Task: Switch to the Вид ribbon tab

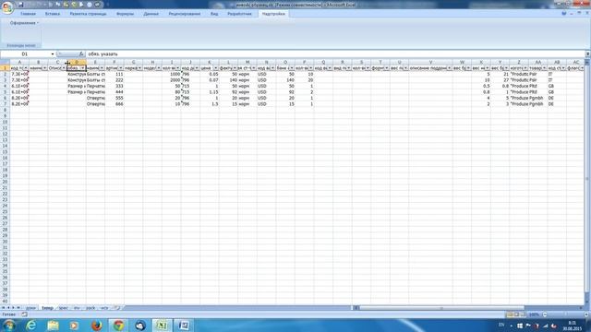Action: pyautogui.click(x=214, y=14)
